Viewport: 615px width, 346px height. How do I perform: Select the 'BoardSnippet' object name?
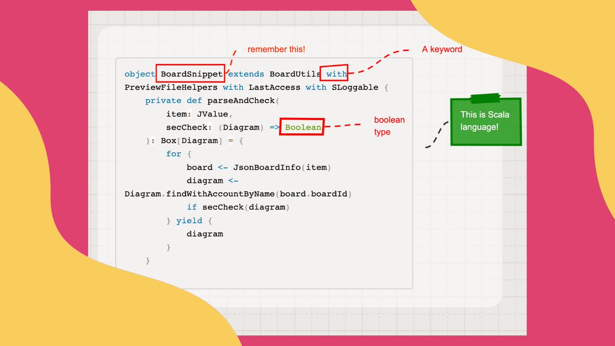click(191, 74)
